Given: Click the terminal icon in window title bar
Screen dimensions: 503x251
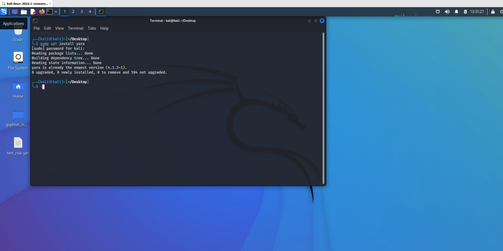Looking at the screenshot, I should [x=35, y=21].
